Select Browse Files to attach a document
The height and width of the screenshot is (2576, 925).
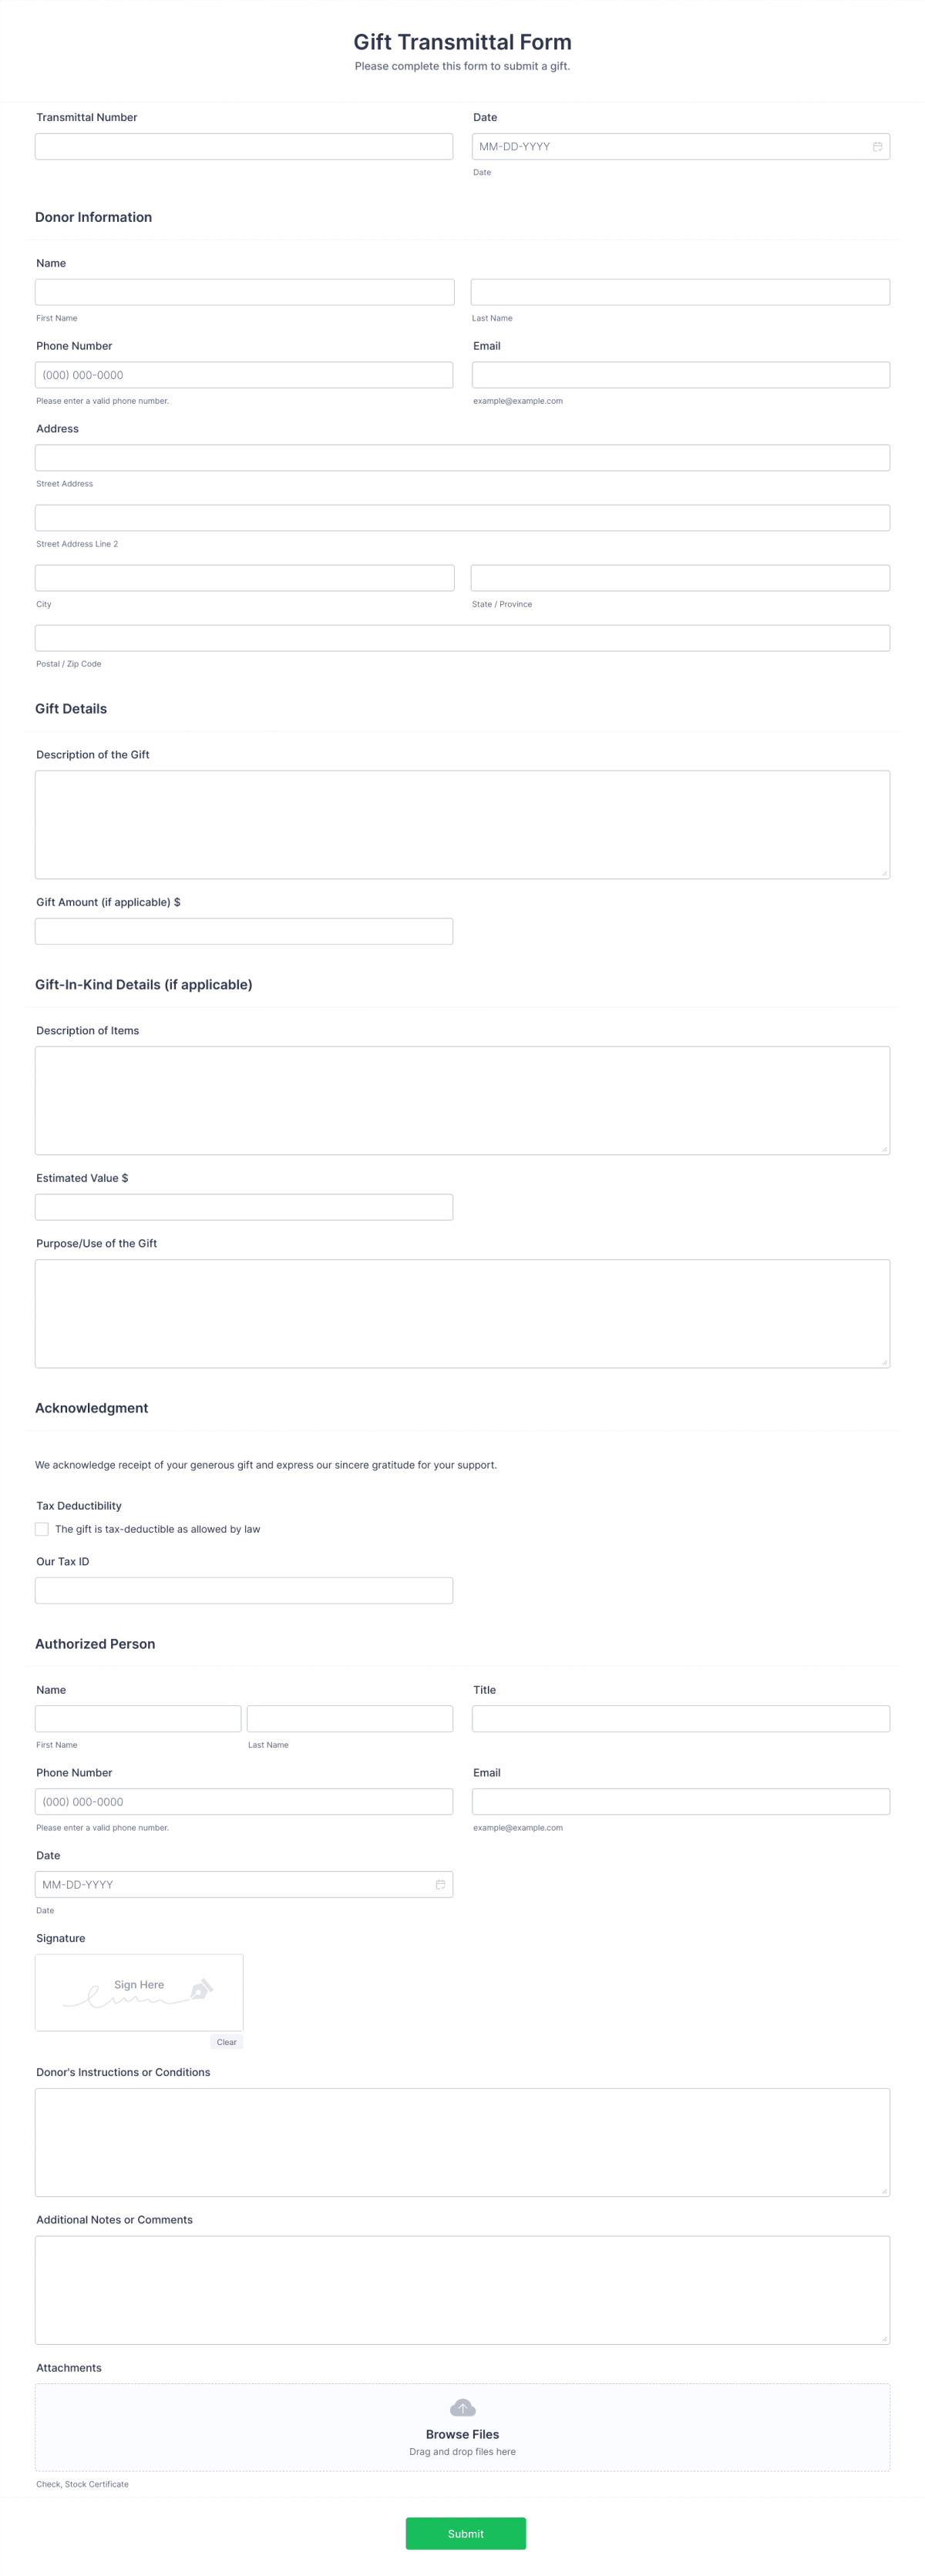463,2434
